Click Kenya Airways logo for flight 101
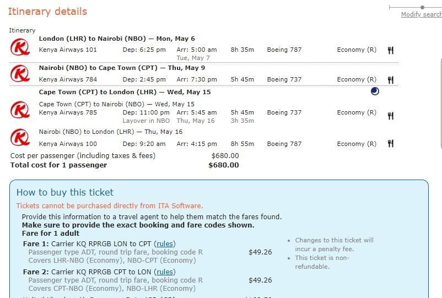The image size is (442, 298). click(x=20, y=48)
